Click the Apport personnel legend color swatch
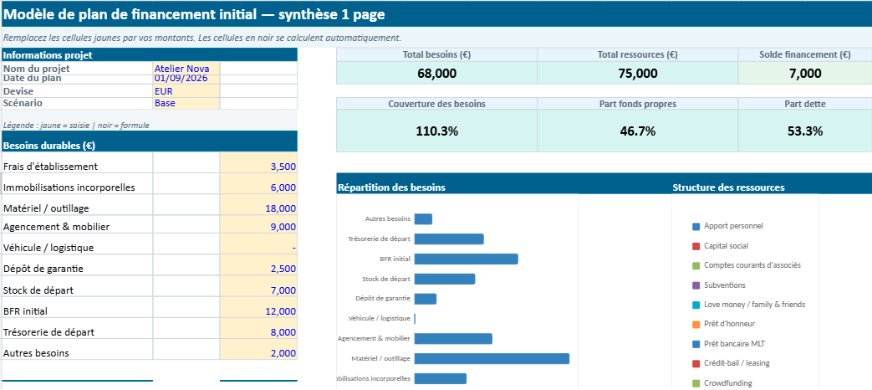 (x=696, y=227)
